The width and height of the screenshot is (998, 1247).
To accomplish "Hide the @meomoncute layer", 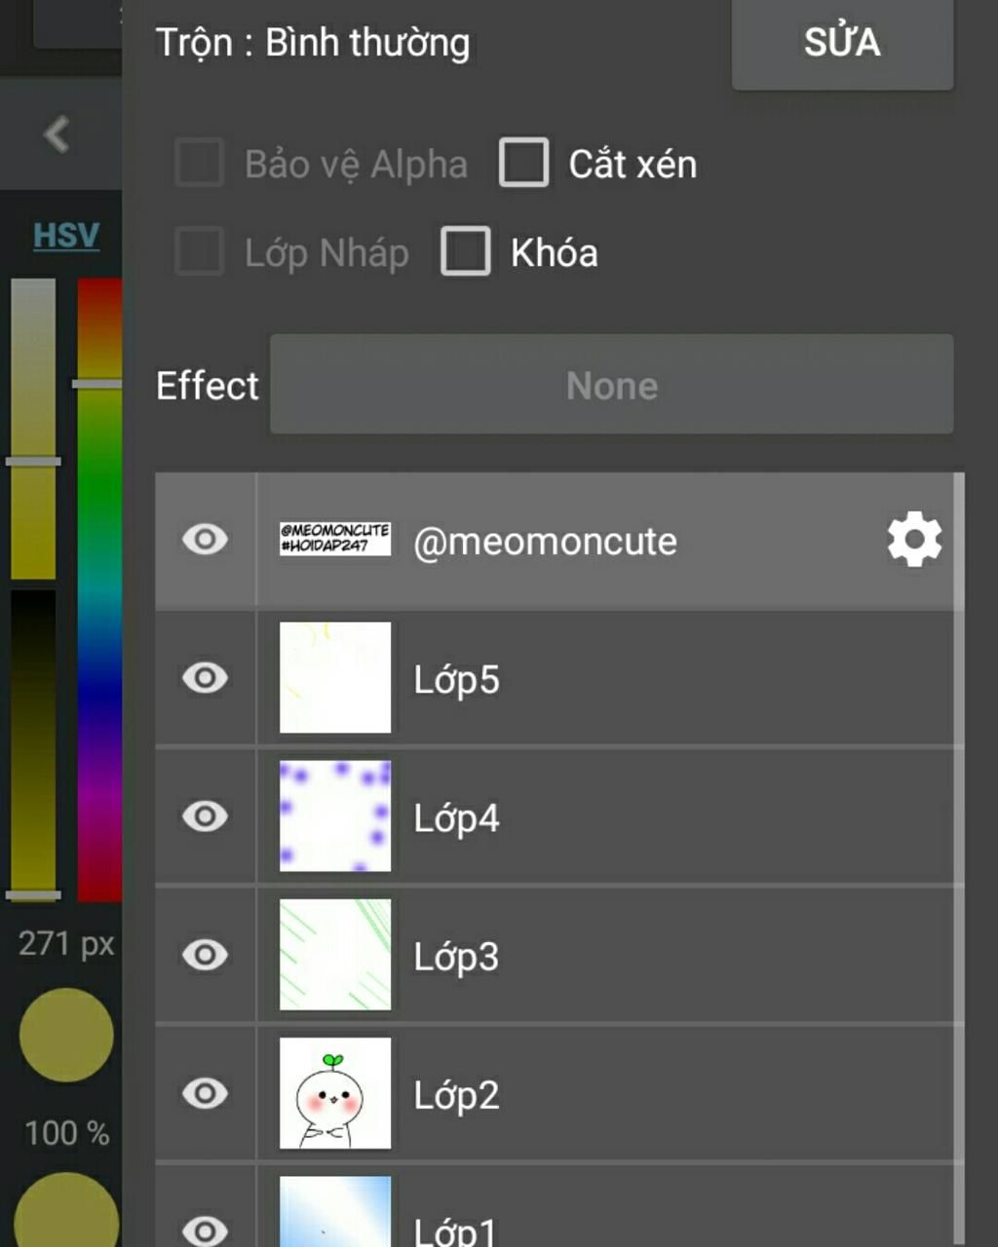I will tap(205, 539).
